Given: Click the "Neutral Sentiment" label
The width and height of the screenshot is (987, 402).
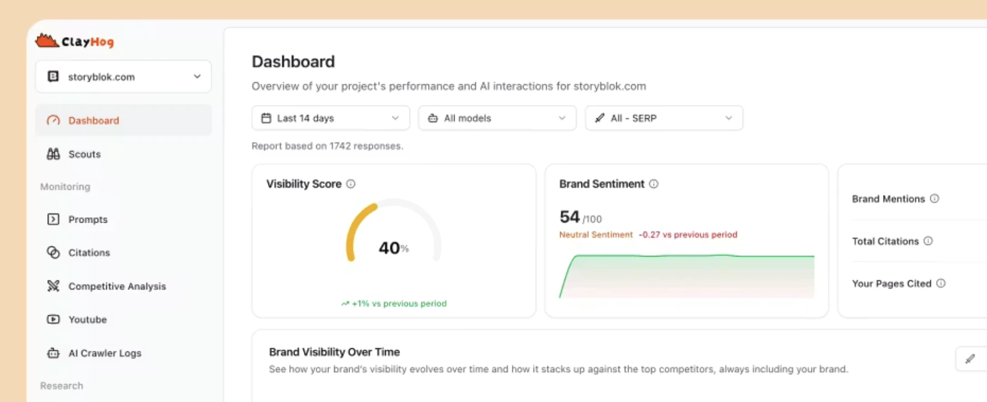Looking at the screenshot, I should coord(596,234).
